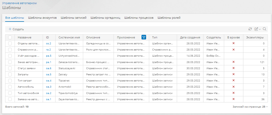This screenshot has width=272, height=115.
Task: Open template ID link pa.1
Action: tap(49, 62)
